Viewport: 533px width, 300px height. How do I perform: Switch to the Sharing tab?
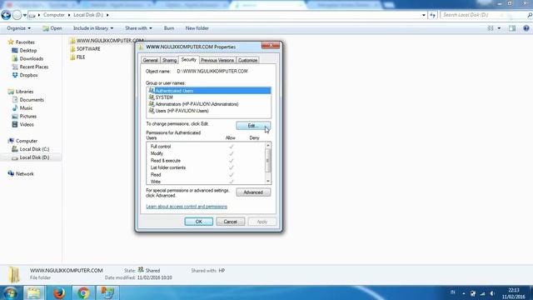point(169,60)
